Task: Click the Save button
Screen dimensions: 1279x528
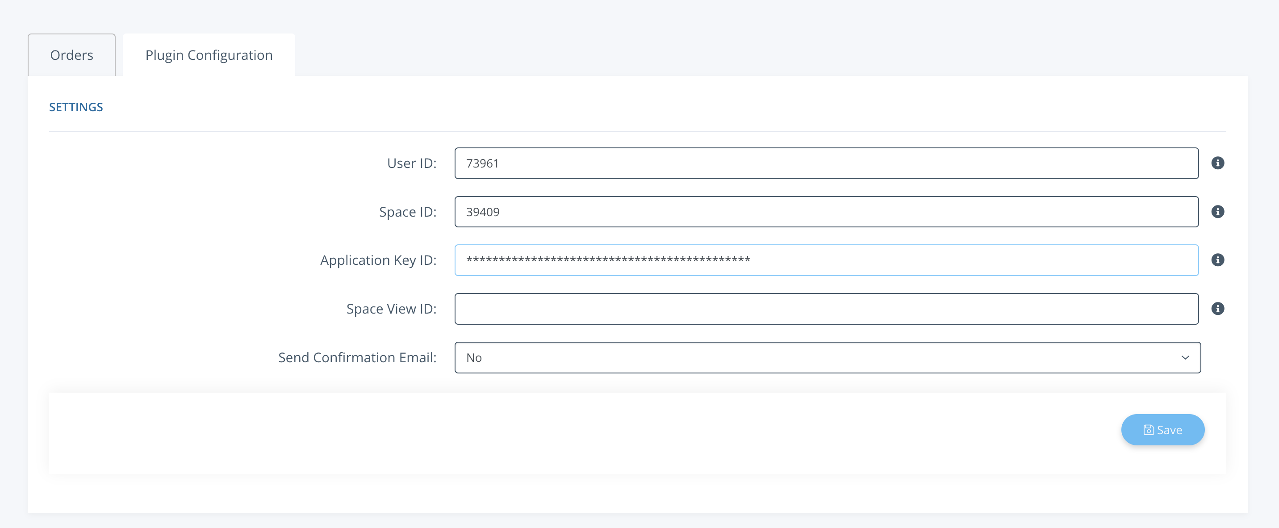Action: (1163, 429)
